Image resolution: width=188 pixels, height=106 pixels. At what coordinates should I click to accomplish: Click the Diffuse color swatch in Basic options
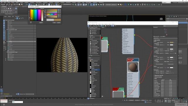pyautogui.click(x=172, y=42)
